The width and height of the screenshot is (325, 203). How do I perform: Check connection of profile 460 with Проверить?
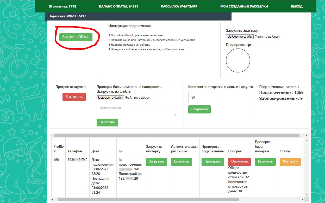point(213,161)
